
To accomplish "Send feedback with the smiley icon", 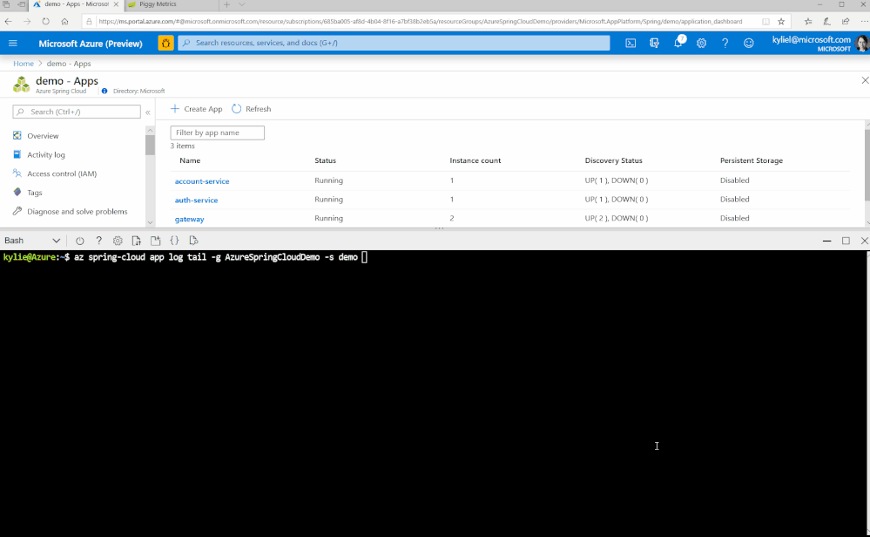I will click(749, 44).
